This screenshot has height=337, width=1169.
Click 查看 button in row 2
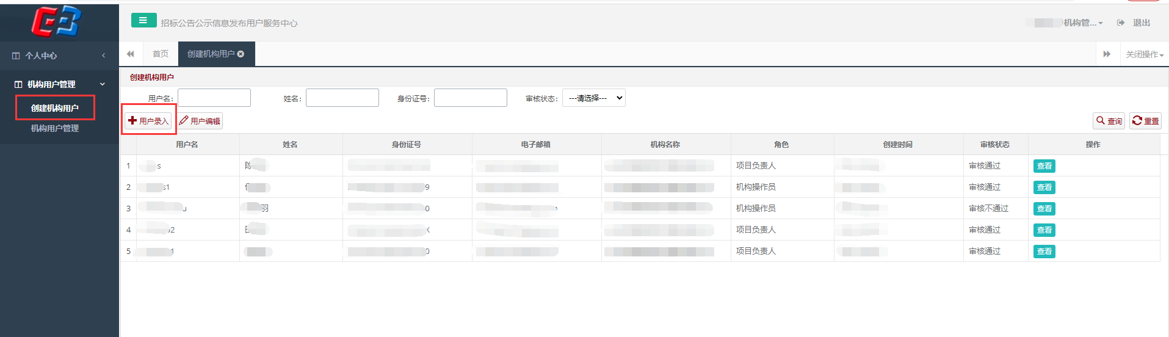coord(1044,187)
